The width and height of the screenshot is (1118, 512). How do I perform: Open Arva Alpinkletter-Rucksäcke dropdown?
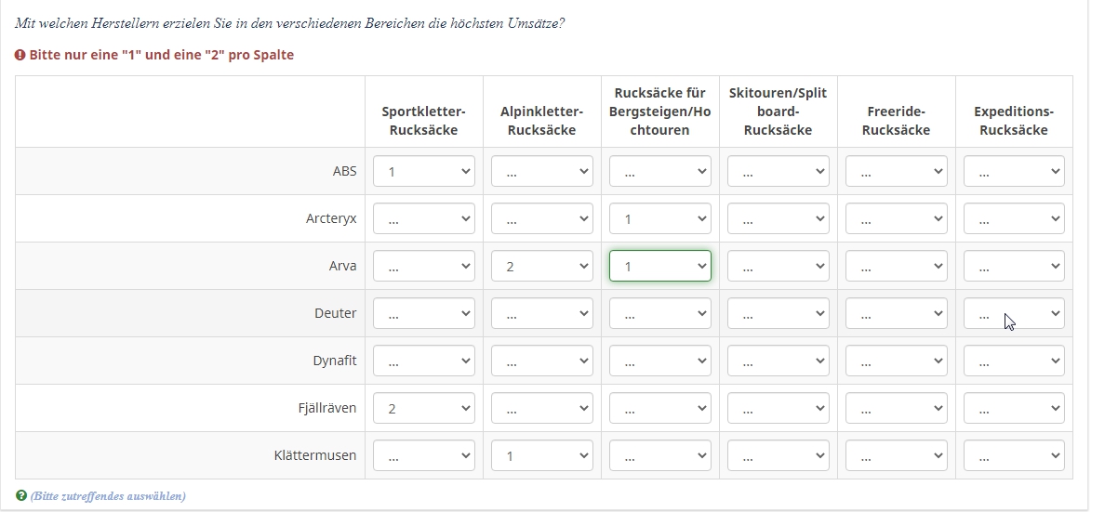pyautogui.click(x=542, y=267)
